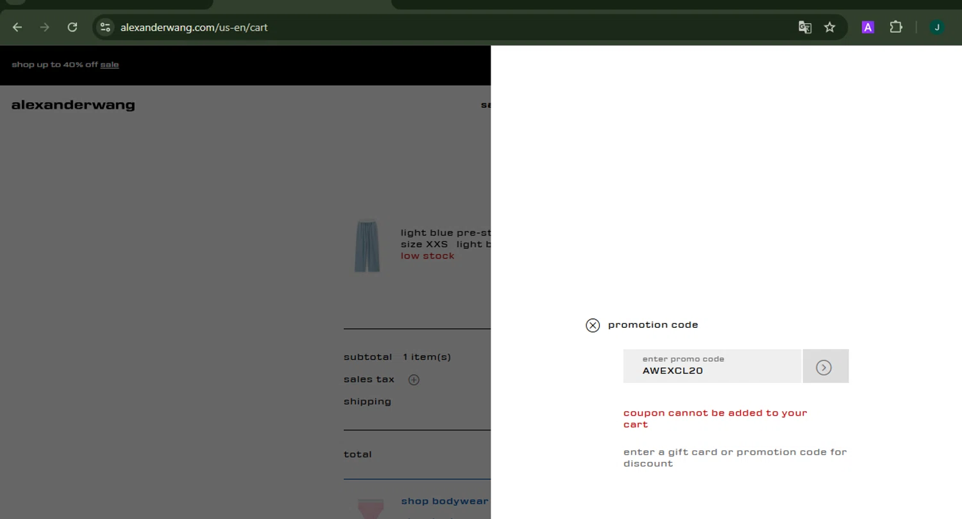This screenshot has width=962, height=519.
Task: Click the total label
Action: [x=357, y=454]
